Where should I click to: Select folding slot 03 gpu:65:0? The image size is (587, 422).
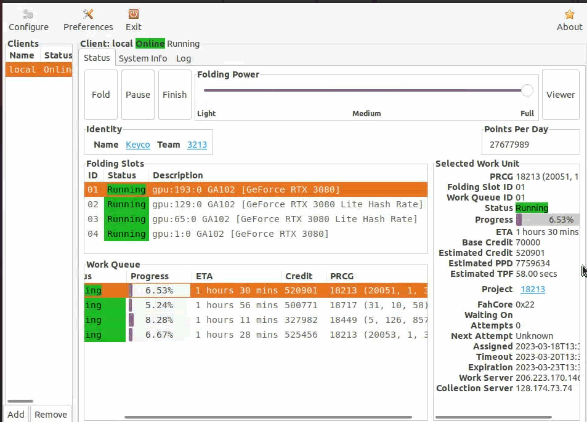pyautogui.click(x=256, y=219)
